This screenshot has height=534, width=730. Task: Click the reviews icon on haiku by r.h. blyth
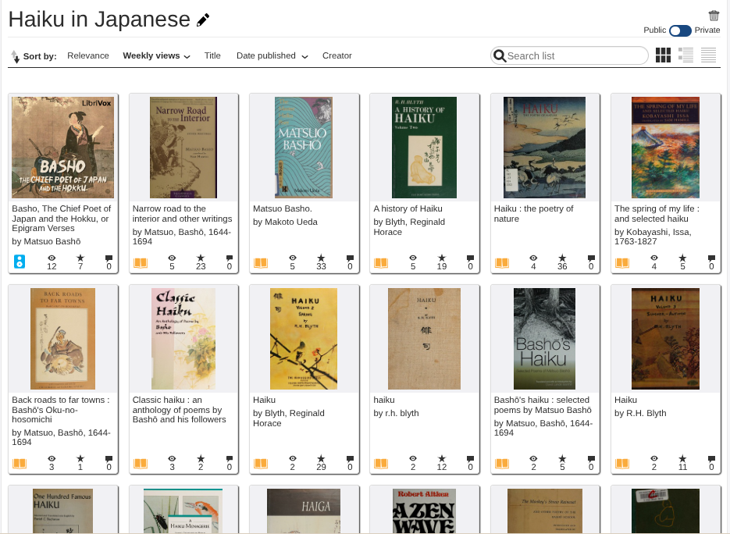(470, 459)
